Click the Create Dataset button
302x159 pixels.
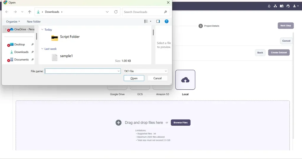point(279,53)
